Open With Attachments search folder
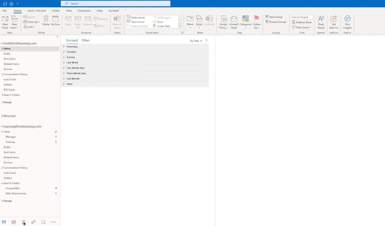 click(x=16, y=193)
